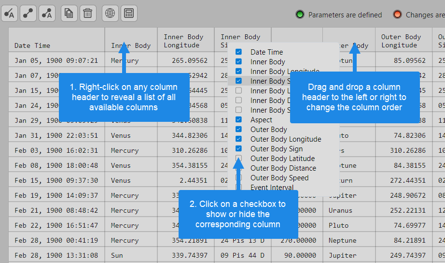Select the 2.44351 longitude cell
Image resolution: width=445 pixels, height=263 pixels.
(x=186, y=179)
